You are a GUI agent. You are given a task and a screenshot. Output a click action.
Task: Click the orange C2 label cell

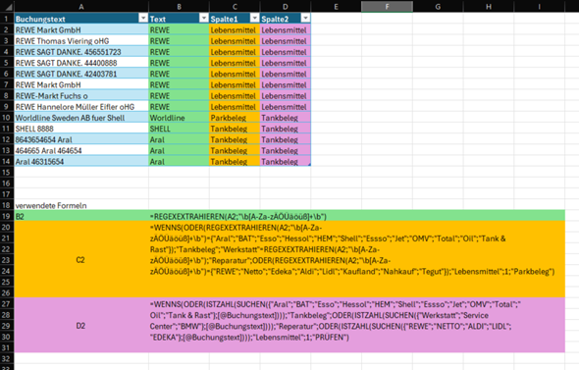click(x=81, y=260)
